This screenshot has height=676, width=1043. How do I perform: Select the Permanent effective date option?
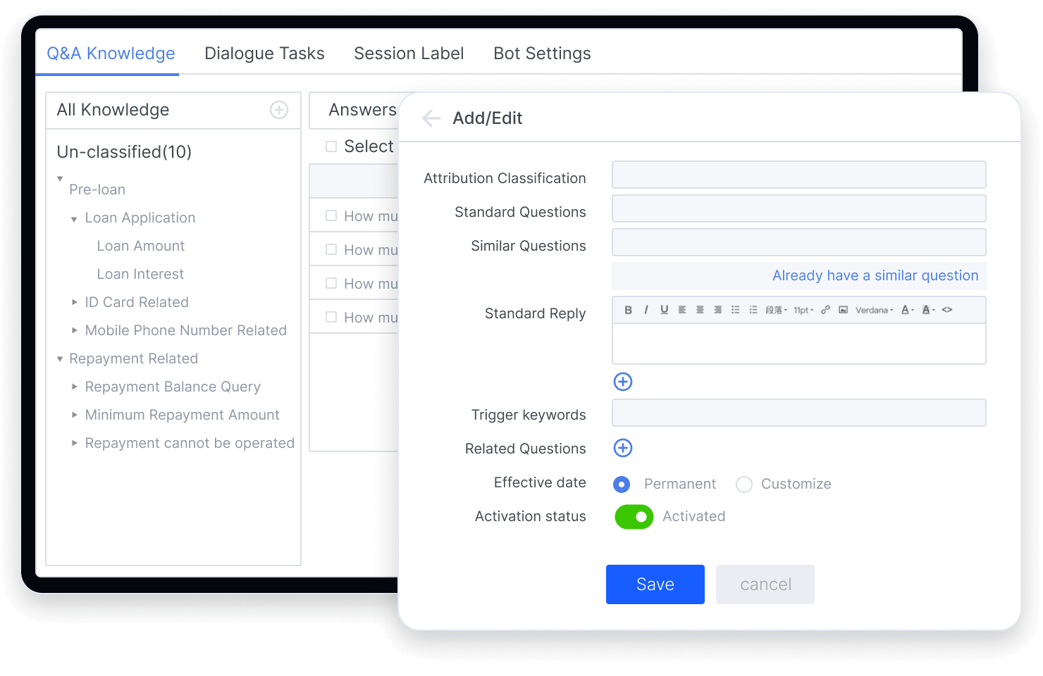[622, 484]
